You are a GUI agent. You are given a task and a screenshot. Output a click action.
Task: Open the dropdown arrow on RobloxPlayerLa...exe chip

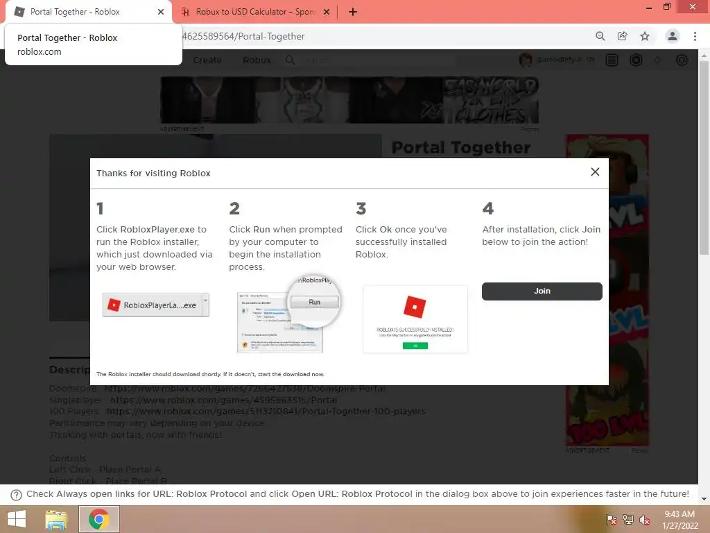205,301
